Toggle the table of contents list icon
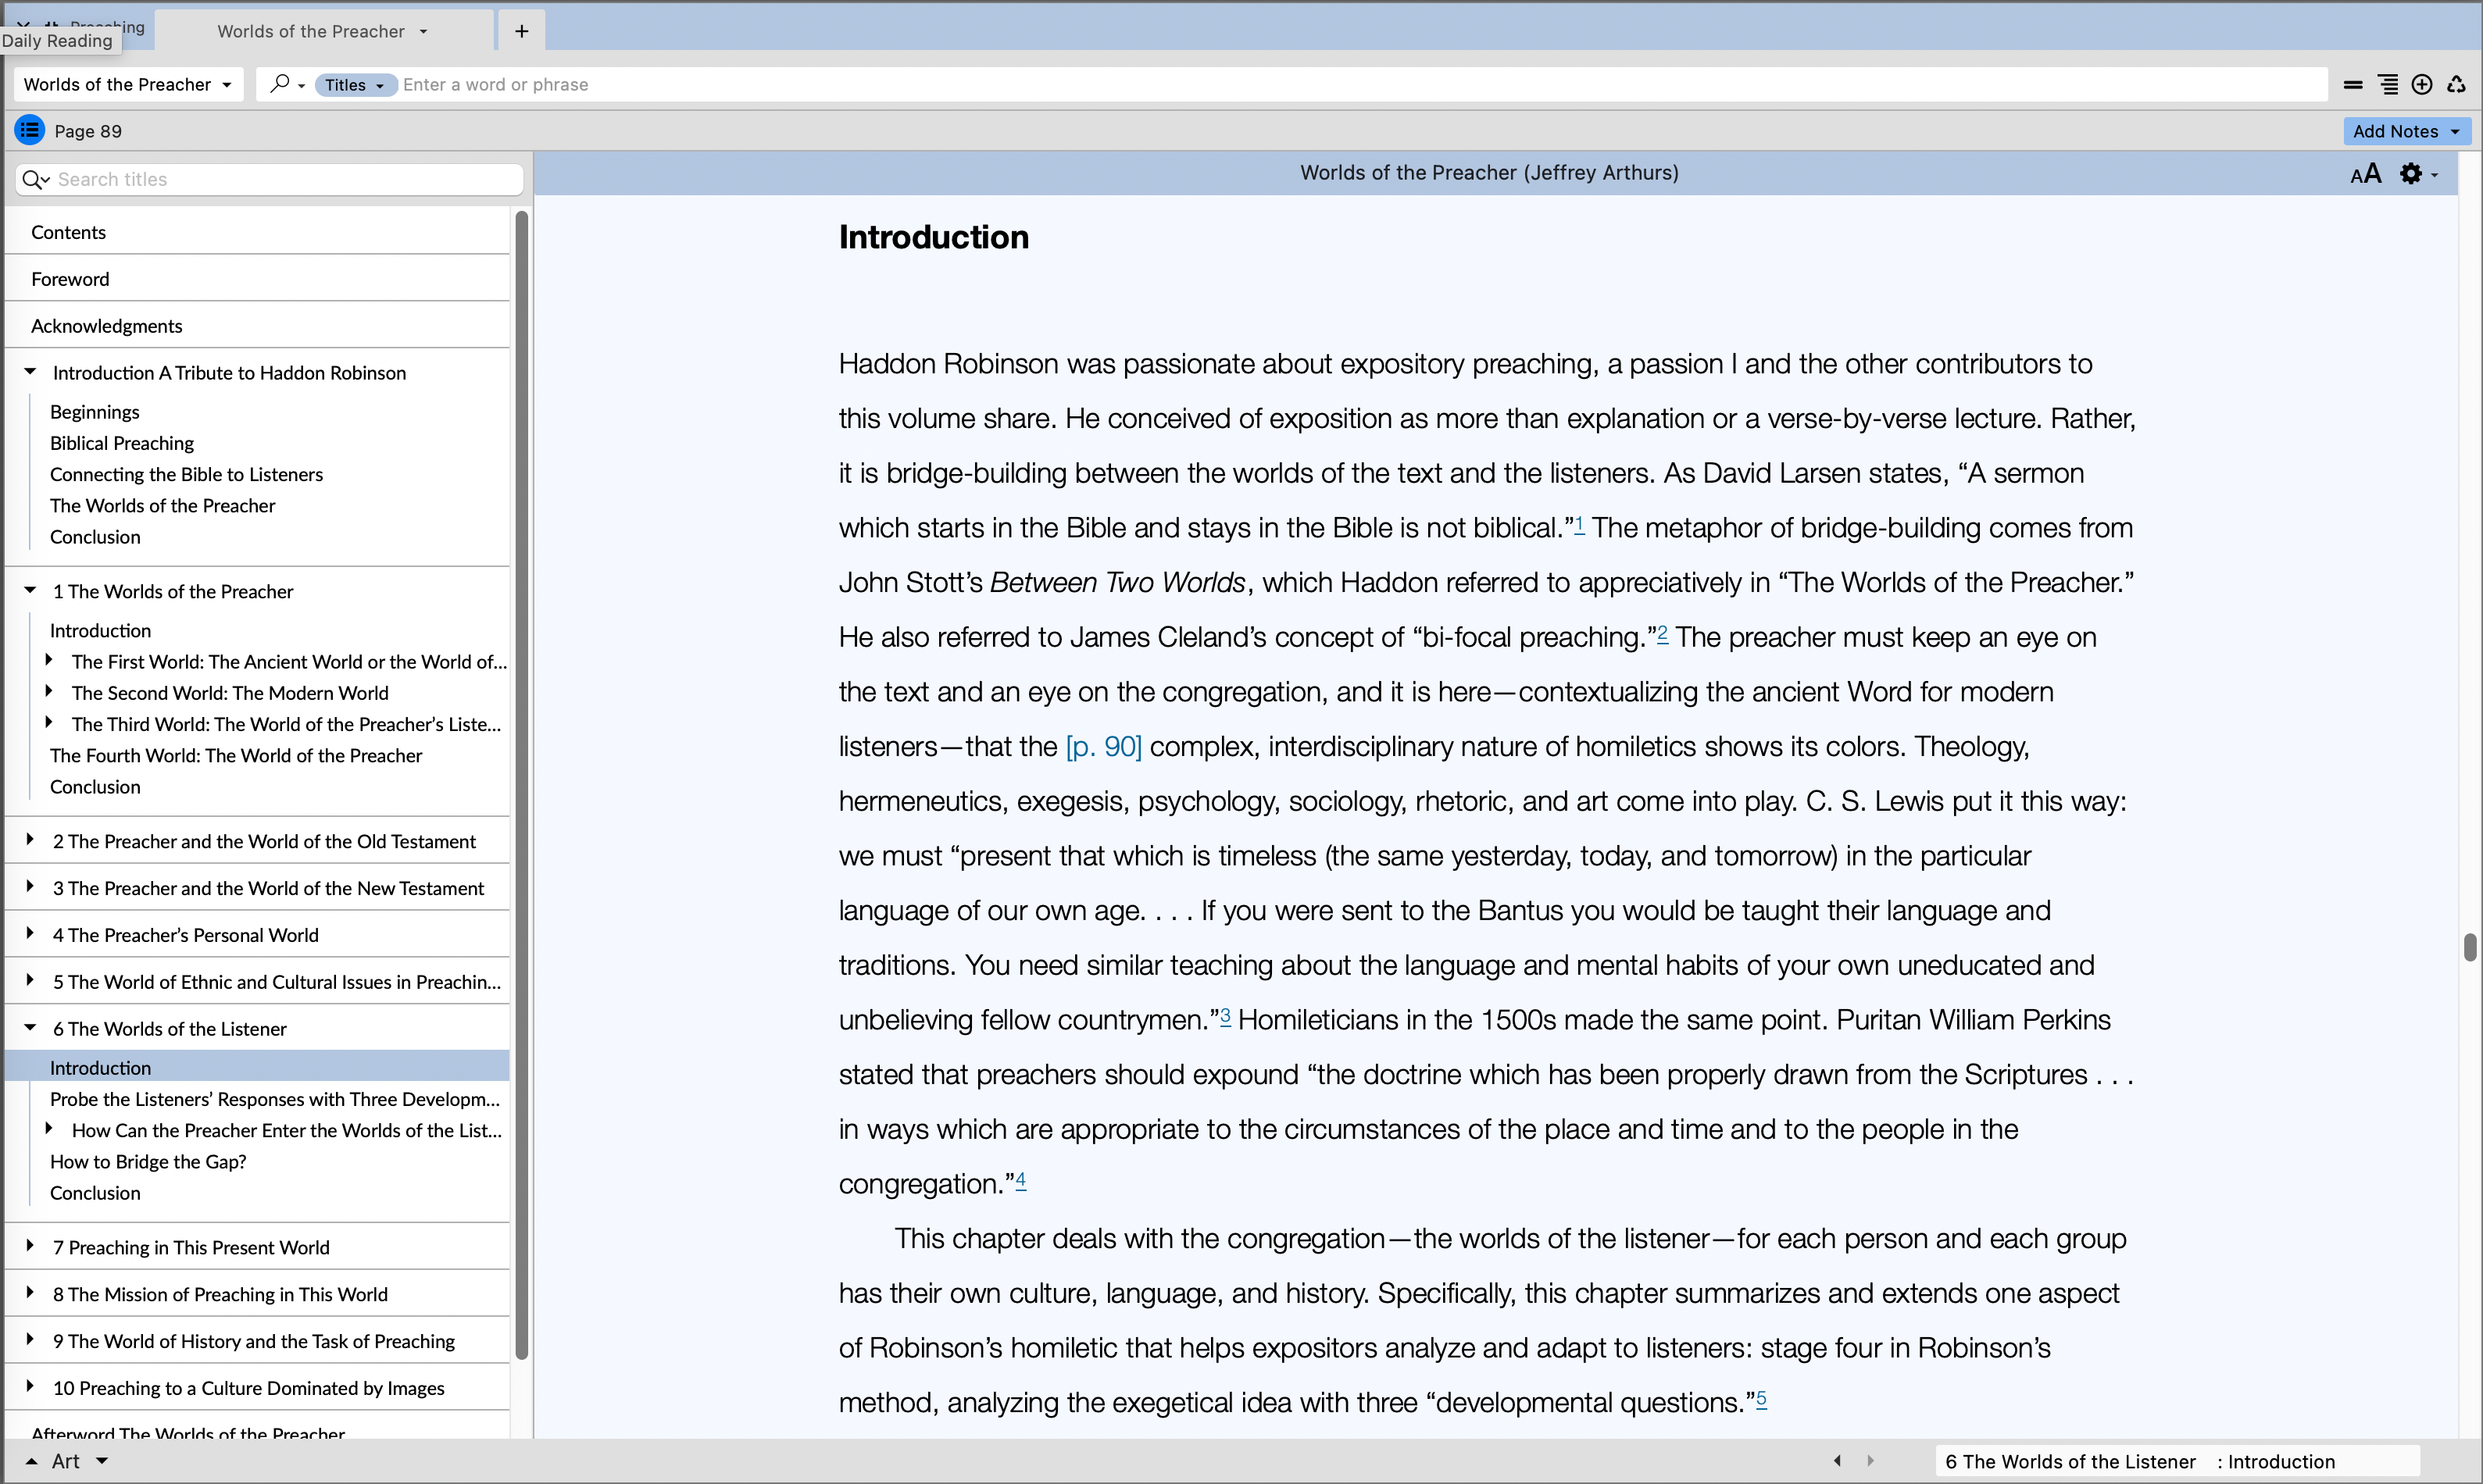2483x1484 pixels. 30,130
